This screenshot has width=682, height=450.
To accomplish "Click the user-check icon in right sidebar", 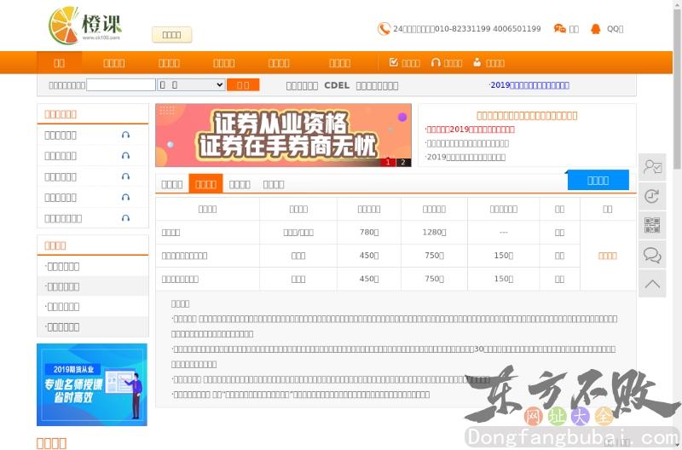I will click(x=652, y=167).
